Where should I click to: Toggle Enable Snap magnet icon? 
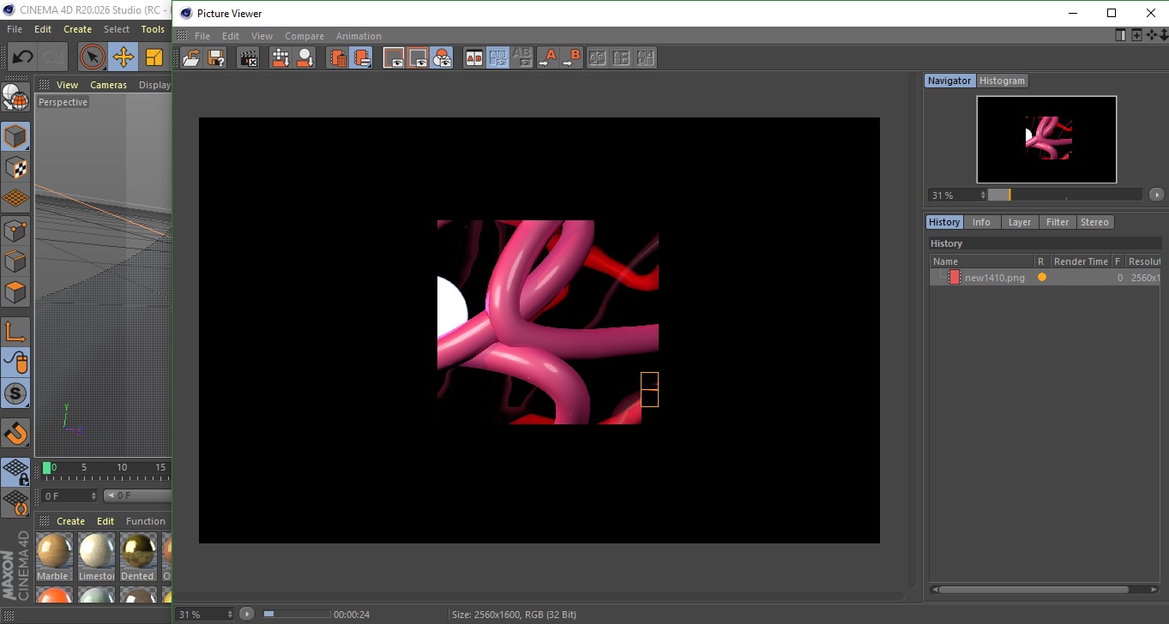15,433
